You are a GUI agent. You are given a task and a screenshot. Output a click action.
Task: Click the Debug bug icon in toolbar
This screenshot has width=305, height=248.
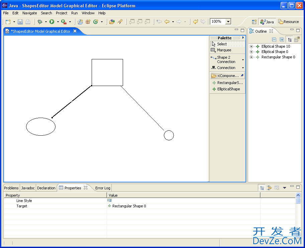40,22
